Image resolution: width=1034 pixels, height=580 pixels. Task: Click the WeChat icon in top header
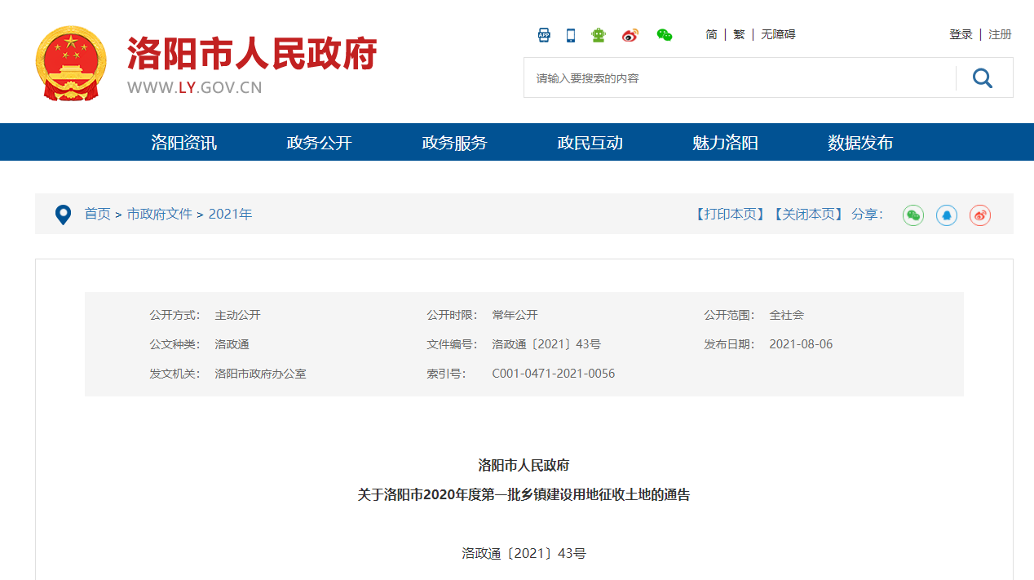click(665, 35)
